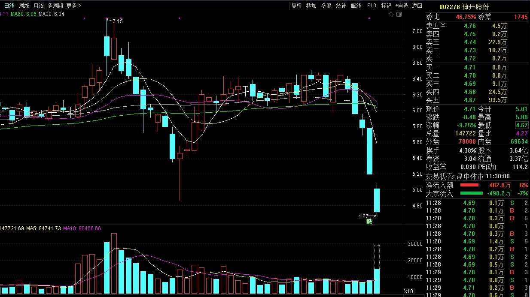Select the volume MA10: 80456.66 label
This screenshot has height=297, width=530.
(82, 228)
